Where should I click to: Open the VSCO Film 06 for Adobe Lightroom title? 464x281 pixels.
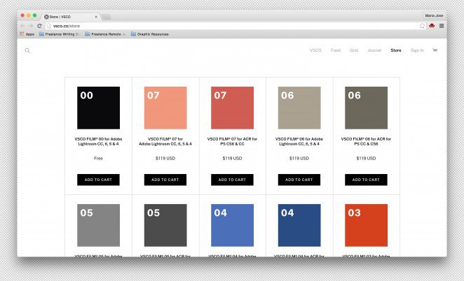pos(299,141)
